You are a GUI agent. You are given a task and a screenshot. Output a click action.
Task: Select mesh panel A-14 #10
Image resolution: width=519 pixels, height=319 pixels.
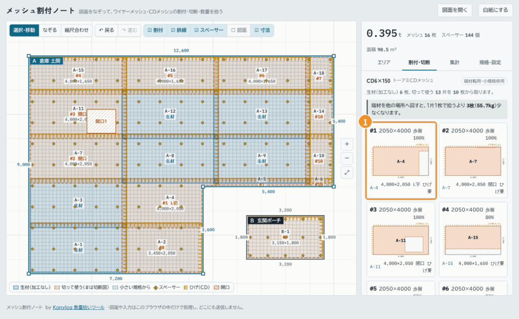pos(319,114)
